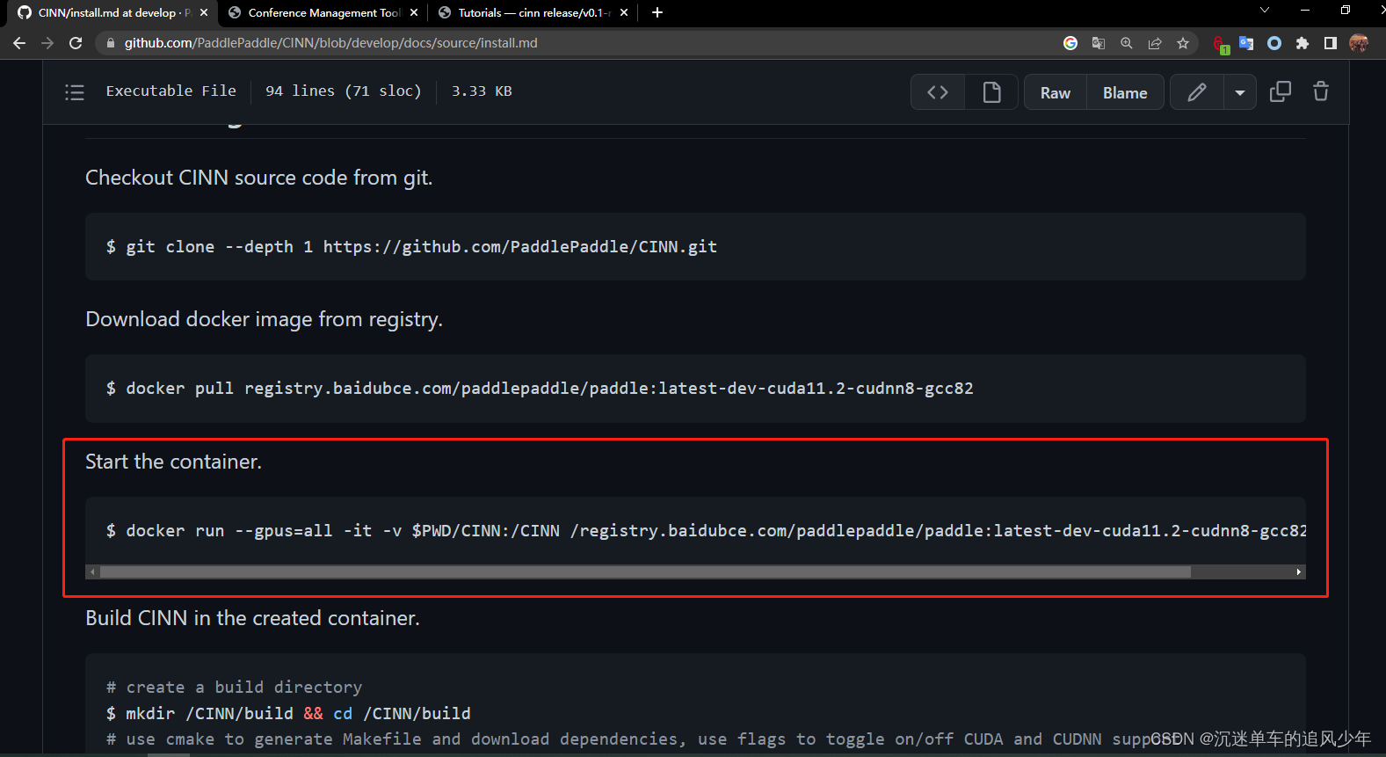Close the Tutorials cinn release tab
Image resolution: width=1386 pixels, height=757 pixels.
pyautogui.click(x=624, y=13)
